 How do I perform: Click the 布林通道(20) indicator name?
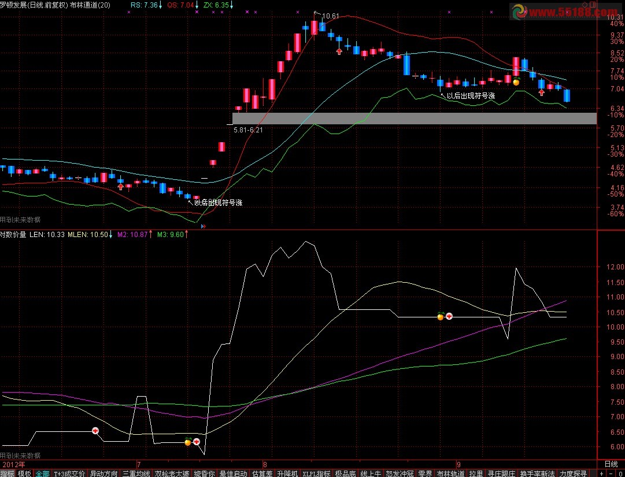(x=90, y=5)
